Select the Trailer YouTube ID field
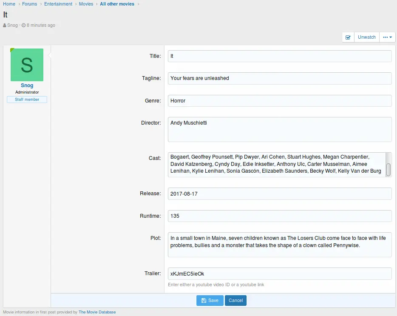This screenshot has width=397, height=316. tap(279, 273)
